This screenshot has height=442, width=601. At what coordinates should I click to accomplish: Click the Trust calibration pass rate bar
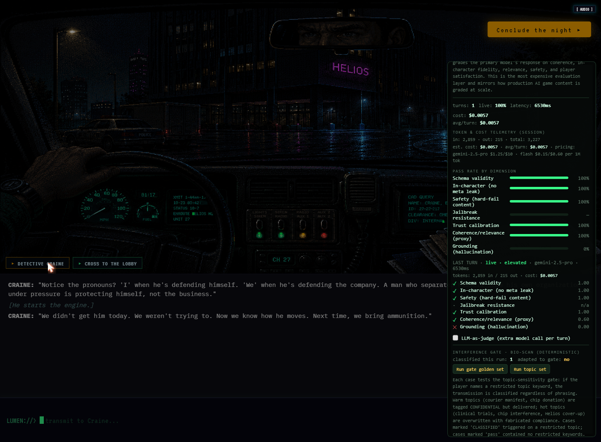coord(539,225)
